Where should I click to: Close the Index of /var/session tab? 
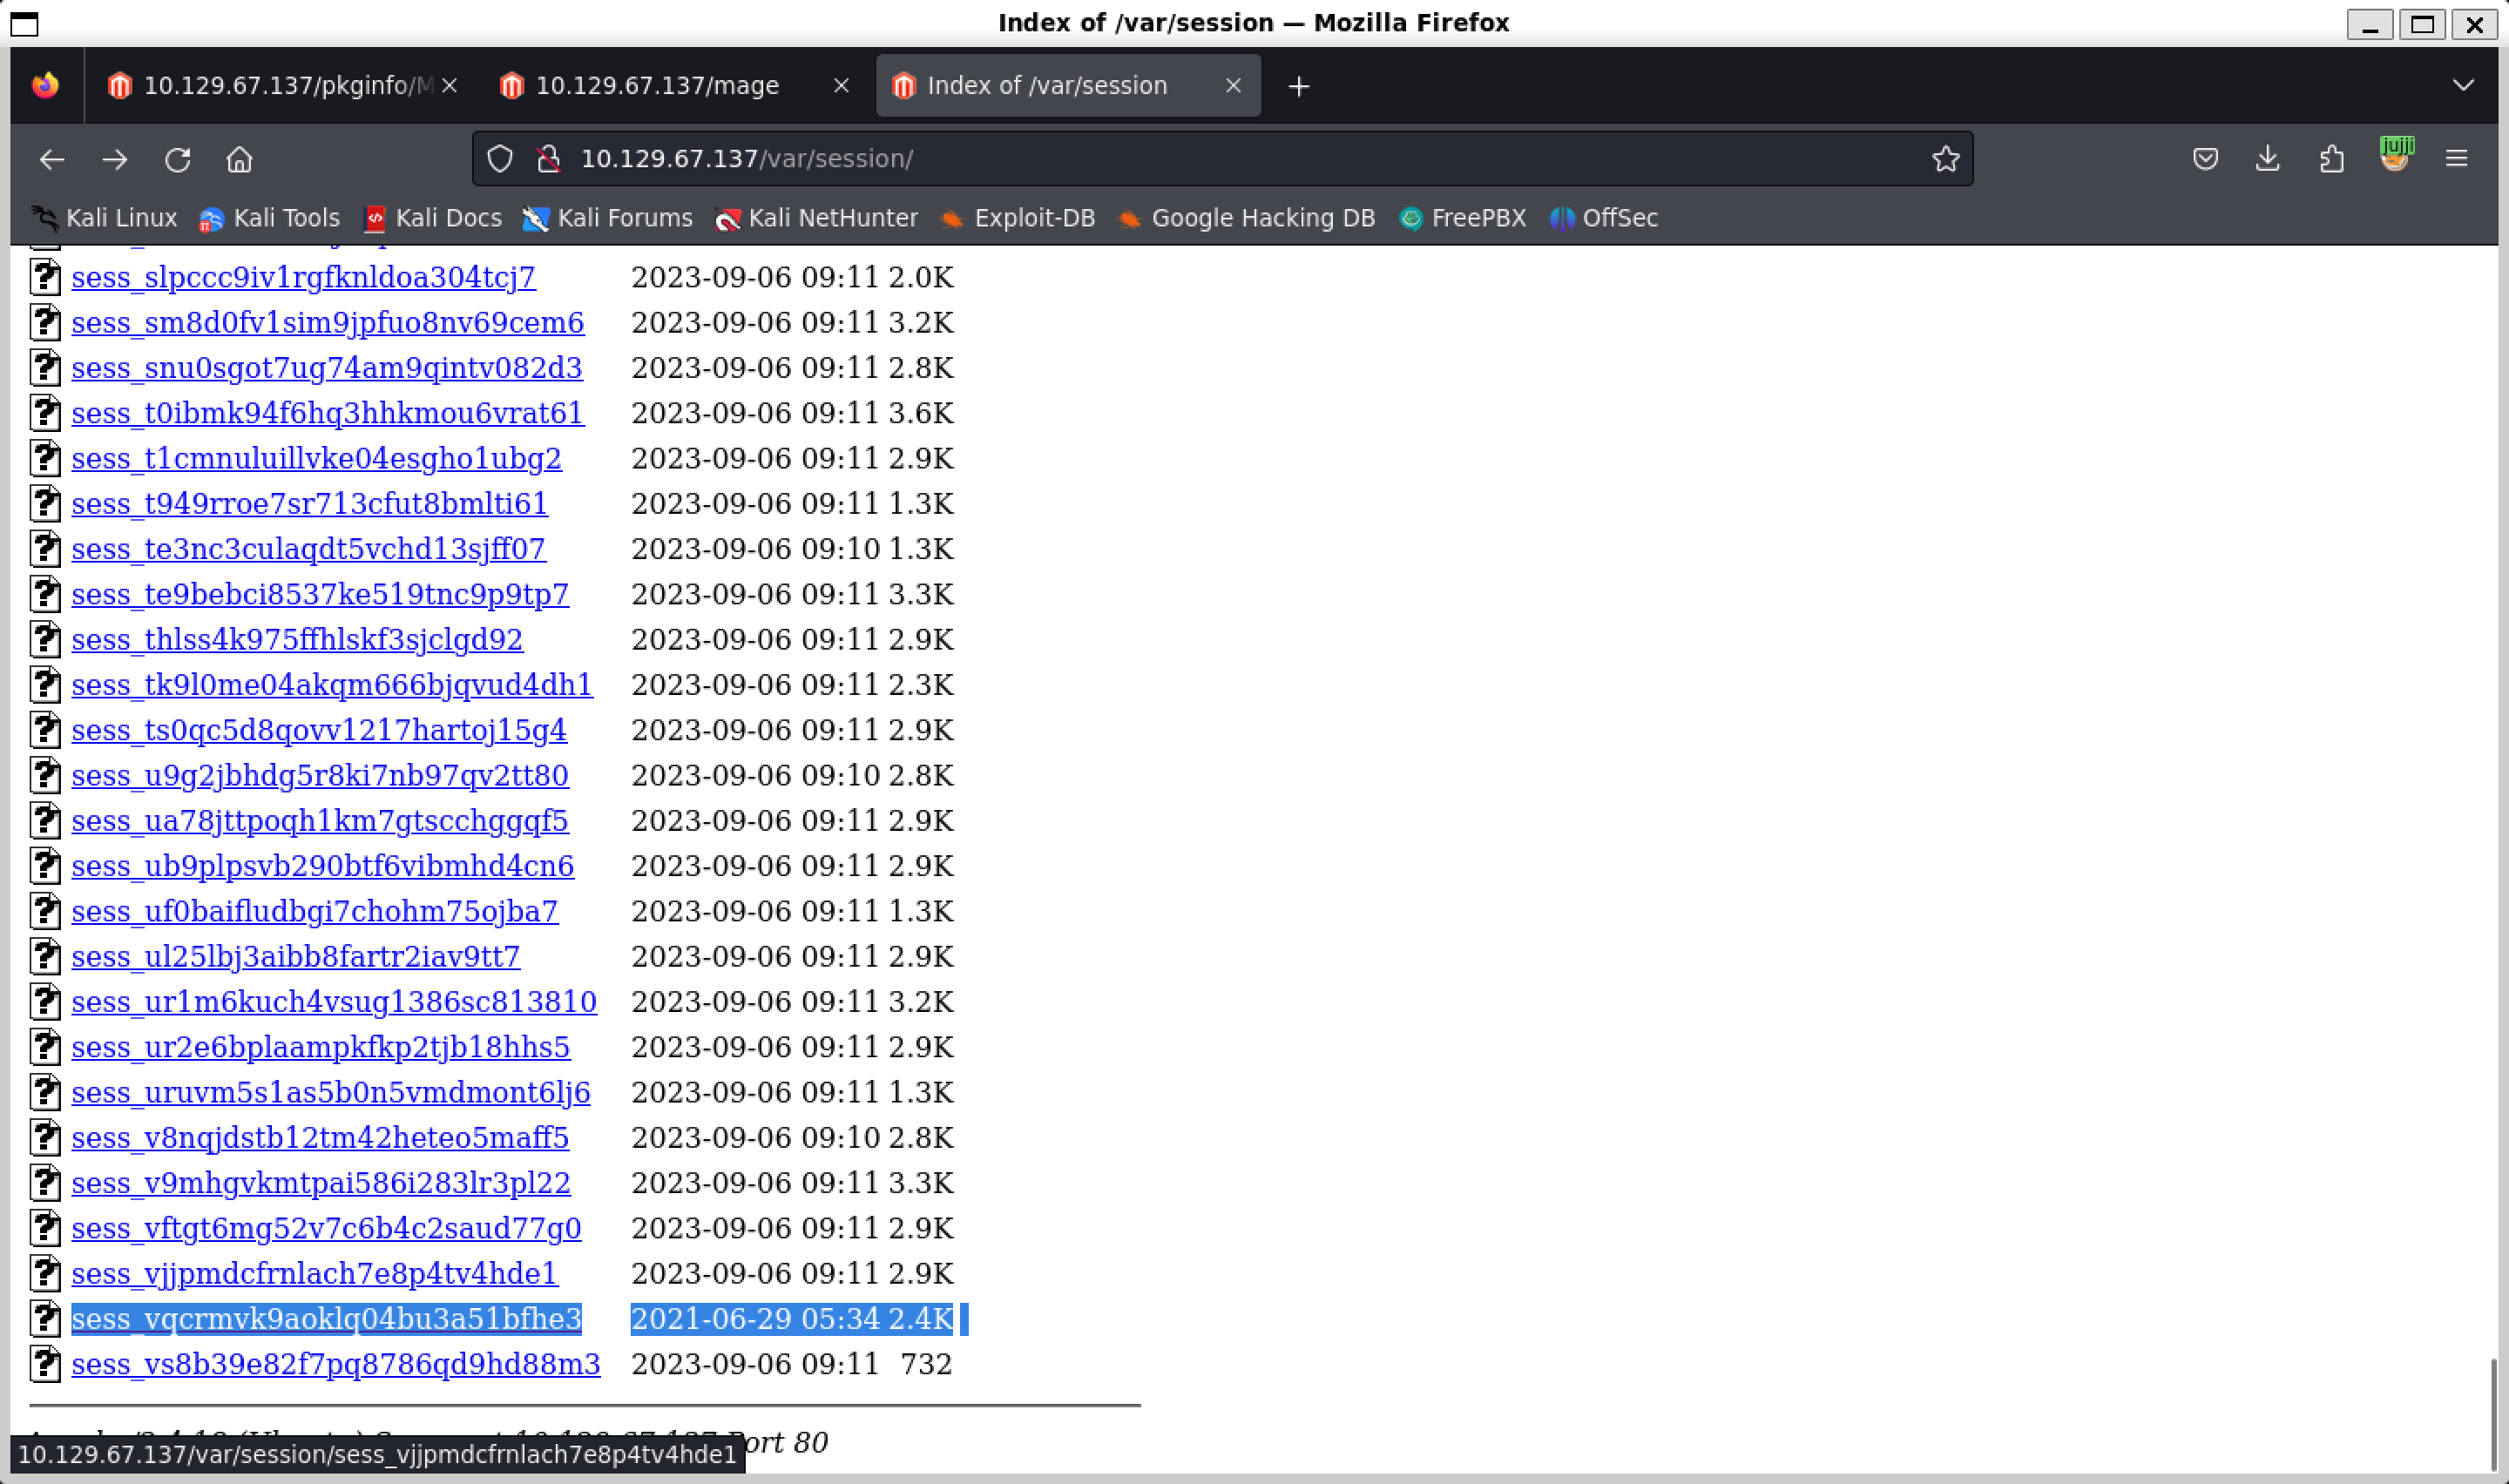tap(1233, 86)
